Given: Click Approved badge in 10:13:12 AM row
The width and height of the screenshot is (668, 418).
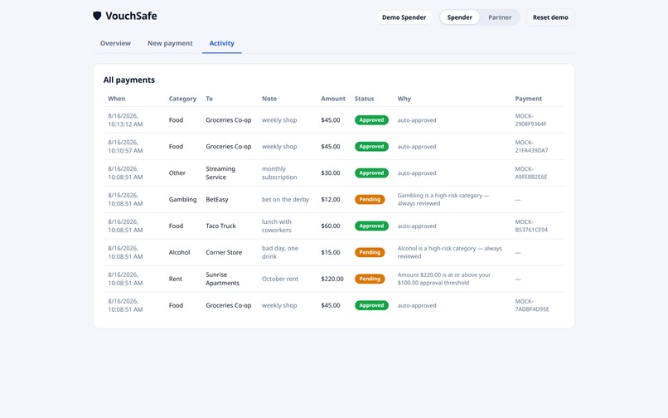Looking at the screenshot, I should coord(371,120).
